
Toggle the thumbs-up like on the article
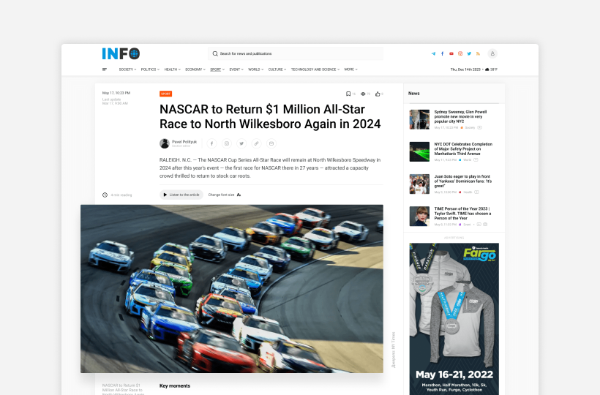click(x=378, y=94)
